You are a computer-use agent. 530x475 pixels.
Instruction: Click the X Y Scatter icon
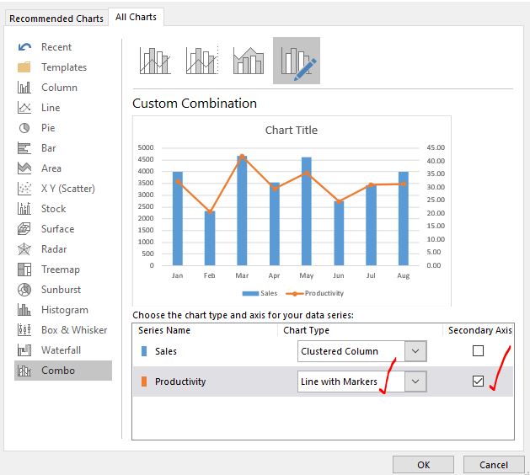pyautogui.click(x=24, y=189)
